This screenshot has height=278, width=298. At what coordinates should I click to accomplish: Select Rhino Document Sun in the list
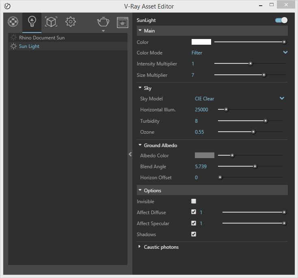[42, 38]
